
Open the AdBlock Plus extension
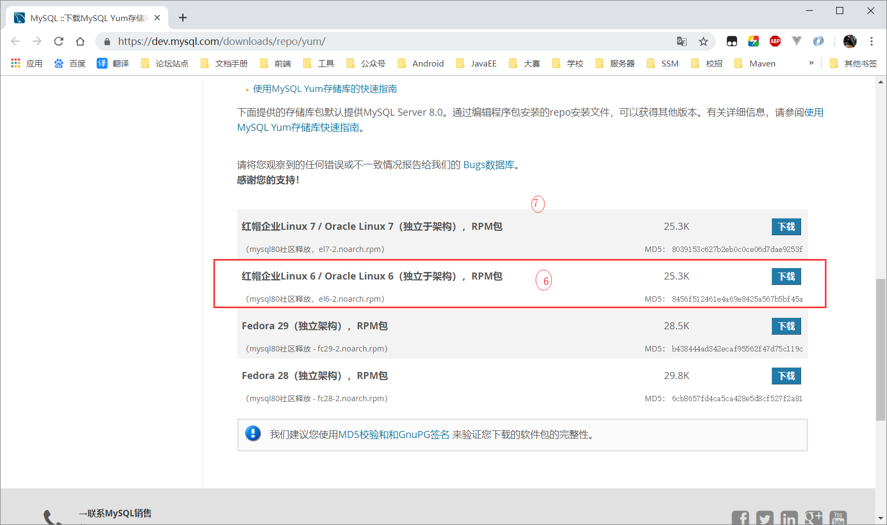tap(775, 41)
